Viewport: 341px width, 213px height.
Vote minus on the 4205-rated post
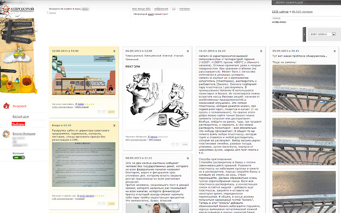pyautogui.click(x=99, y=112)
